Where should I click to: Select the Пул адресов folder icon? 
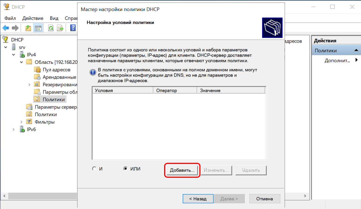click(37, 70)
